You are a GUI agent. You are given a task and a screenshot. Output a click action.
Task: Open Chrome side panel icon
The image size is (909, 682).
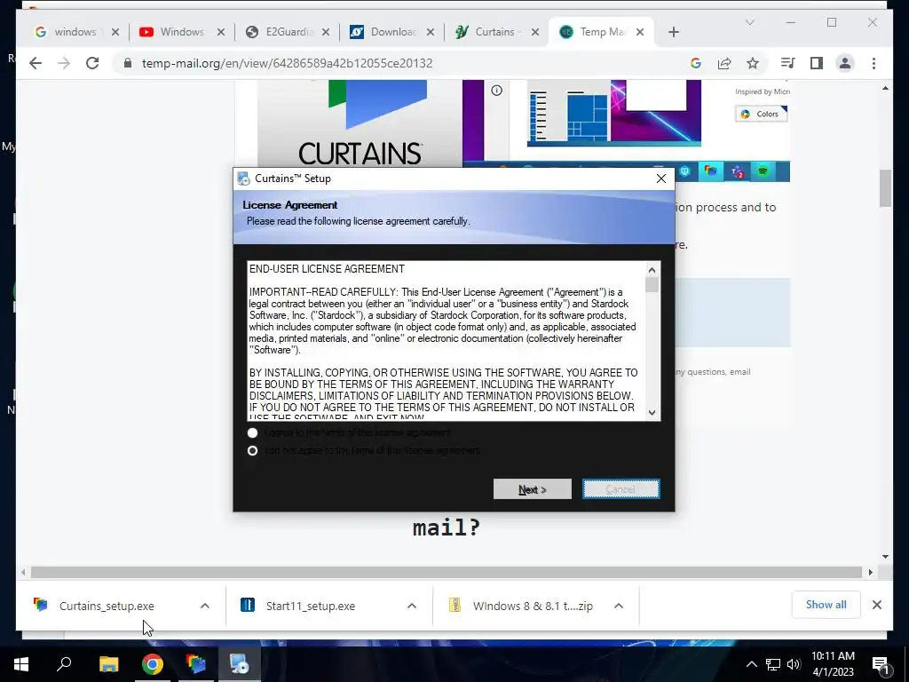[x=817, y=63]
